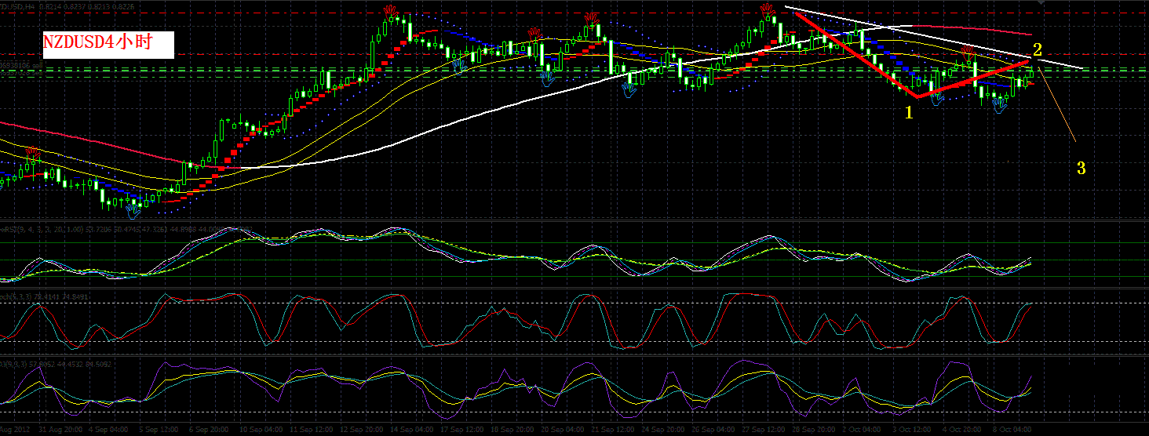Select the Stoch(5,3,3) 72.4141 74.8491 label

coord(44,296)
